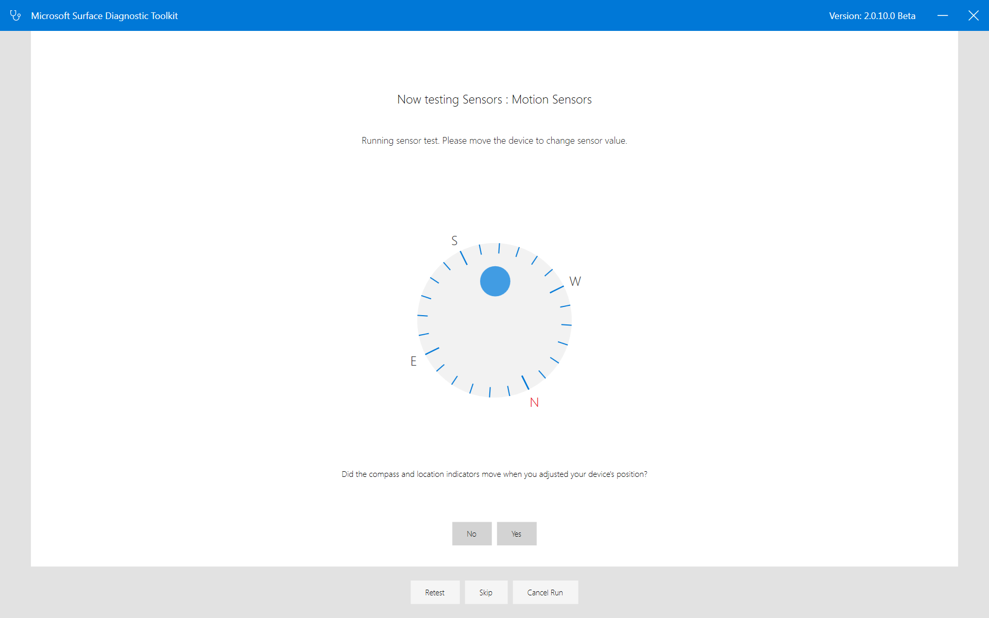Click the red N compass label

pyautogui.click(x=534, y=402)
